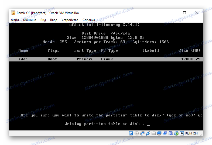Click the window resize grip corner
Screen dimensions: 212x145
click(x=201, y=134)
